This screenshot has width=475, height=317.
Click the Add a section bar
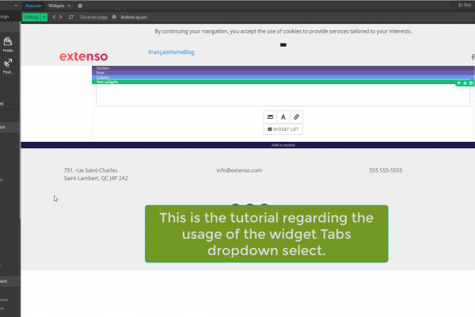pos(283,145)
